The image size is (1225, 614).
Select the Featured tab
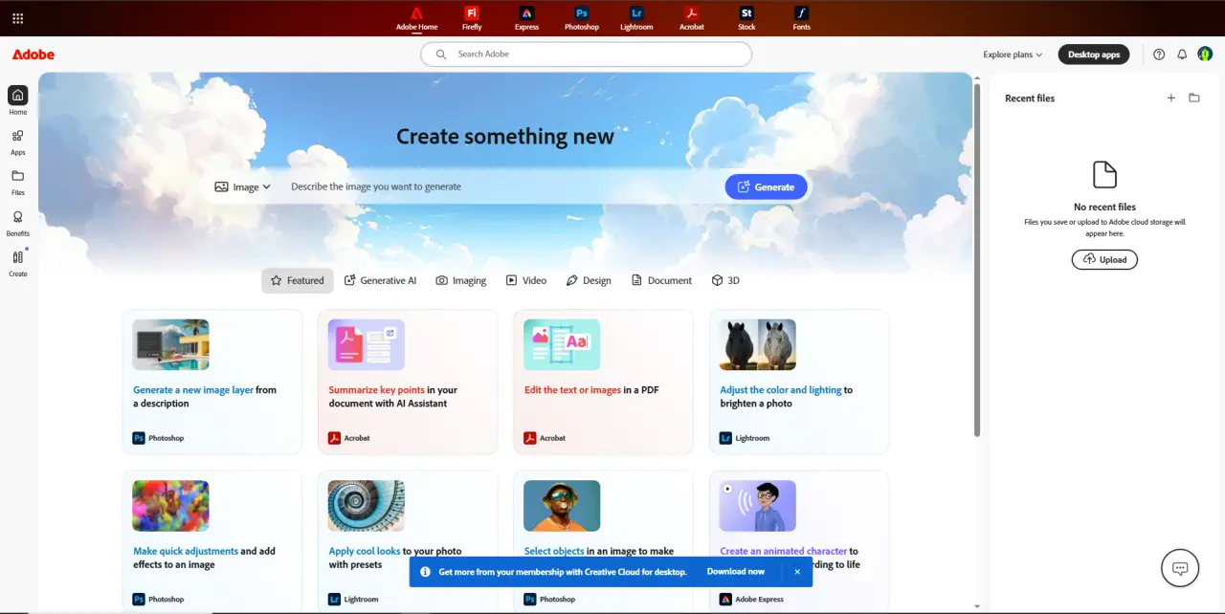[x=298, y=280]
